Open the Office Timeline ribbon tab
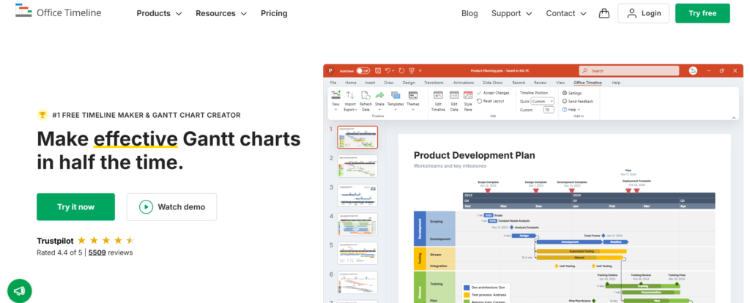 (588, 83)
